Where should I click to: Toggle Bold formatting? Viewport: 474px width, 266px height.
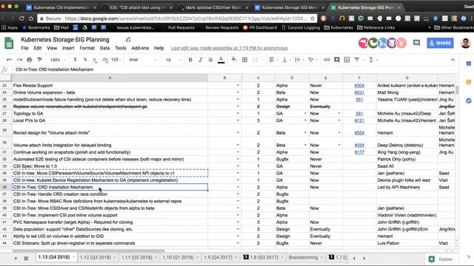click(190, 60)
